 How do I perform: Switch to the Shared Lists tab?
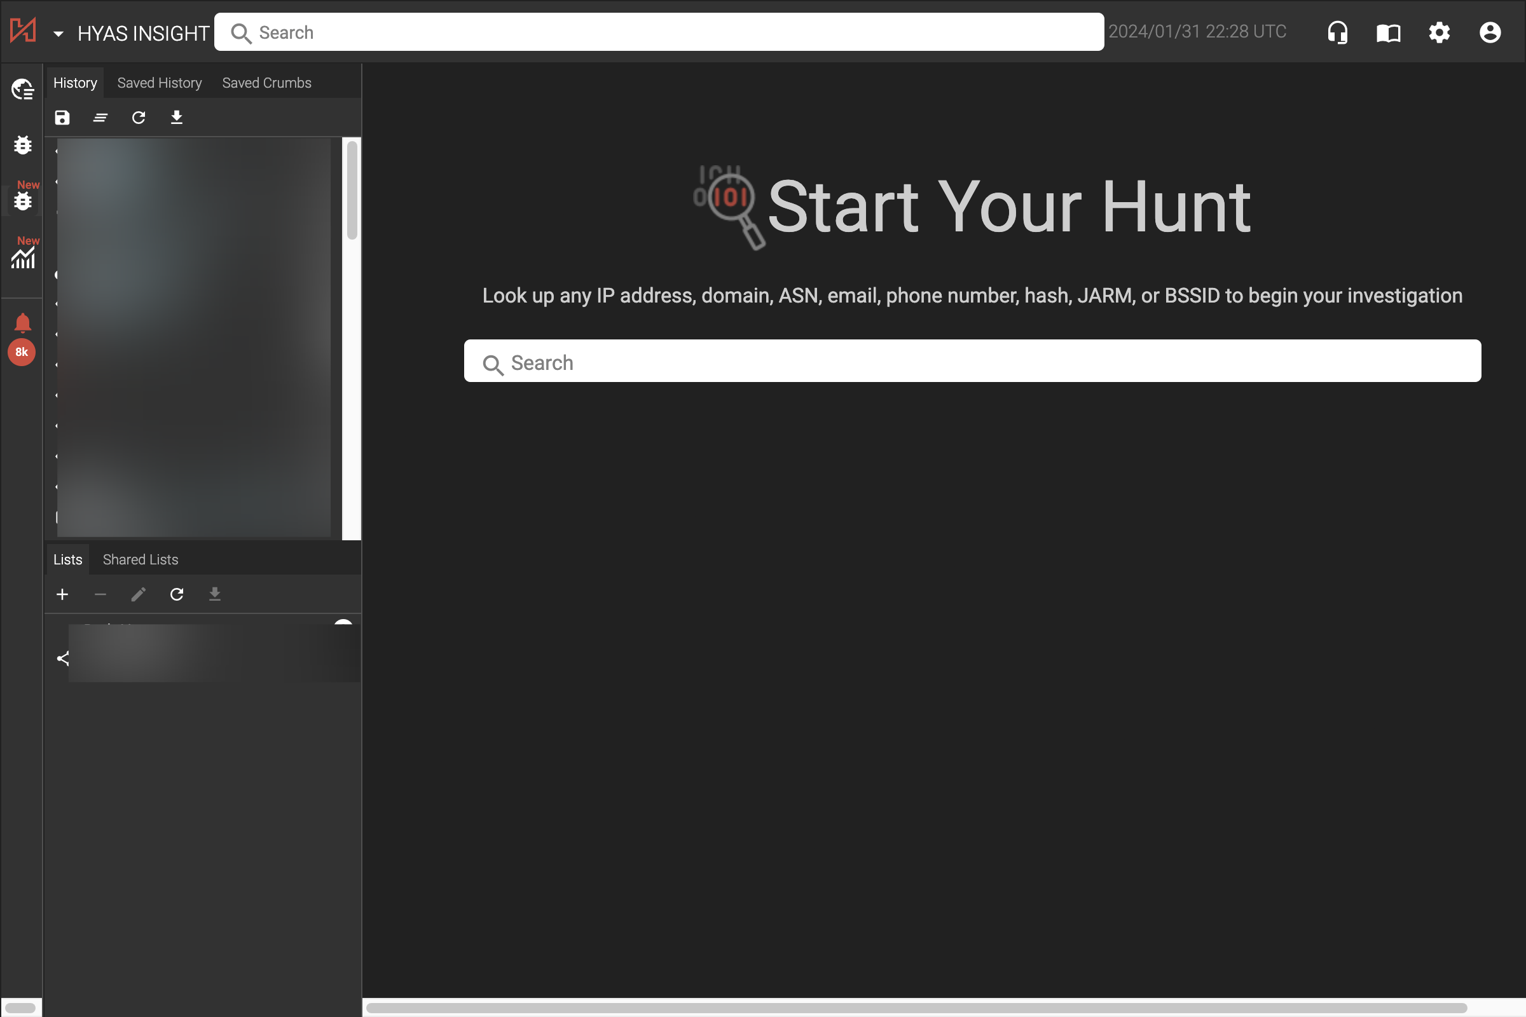click(140, 559)
